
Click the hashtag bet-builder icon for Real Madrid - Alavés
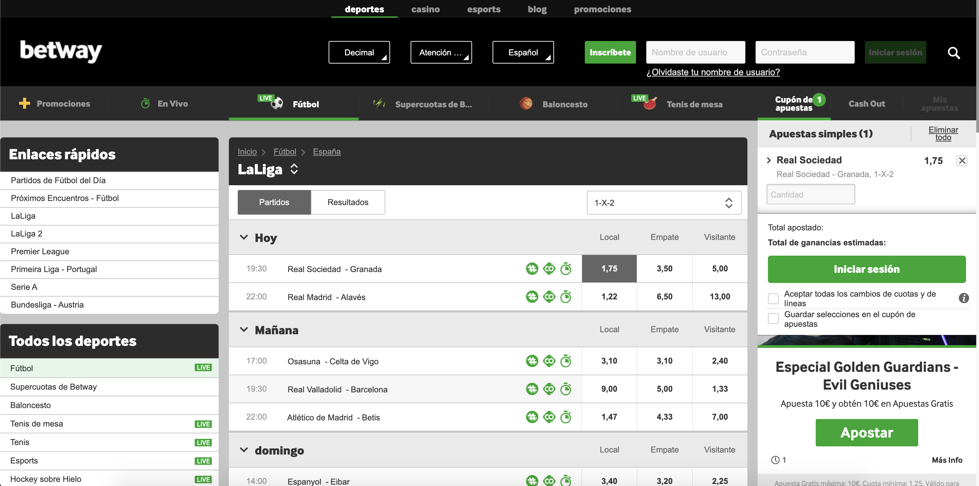point(532,297)
